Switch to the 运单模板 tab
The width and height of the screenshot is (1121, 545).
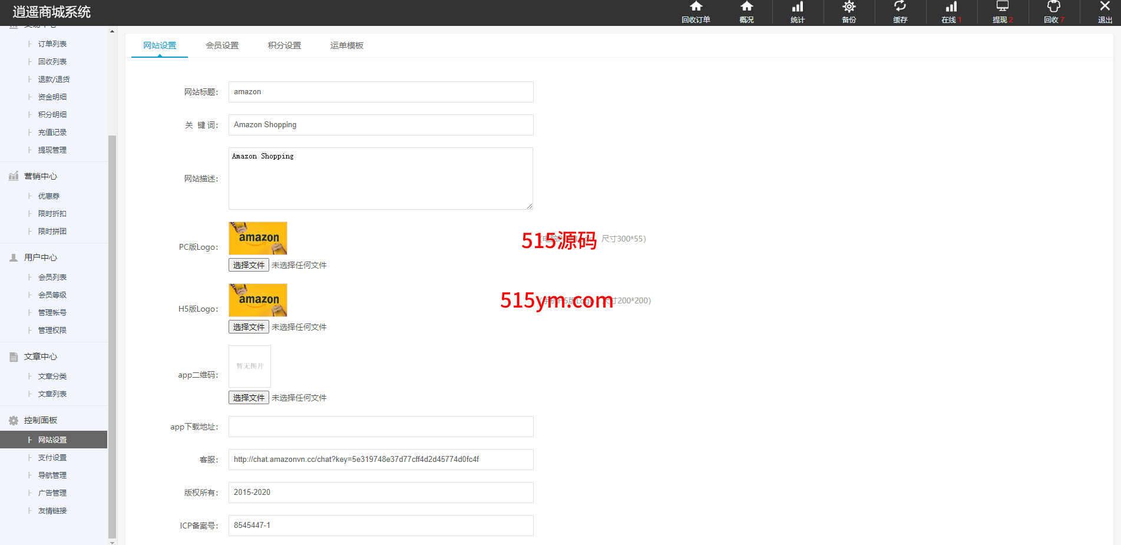tap(346, 45)
